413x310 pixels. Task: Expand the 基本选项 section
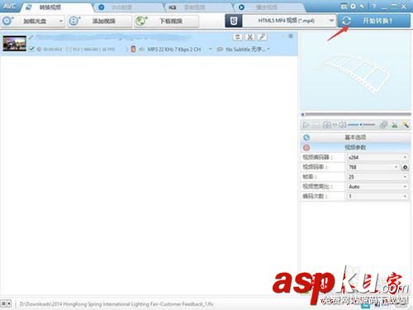[x=355, y=137]
